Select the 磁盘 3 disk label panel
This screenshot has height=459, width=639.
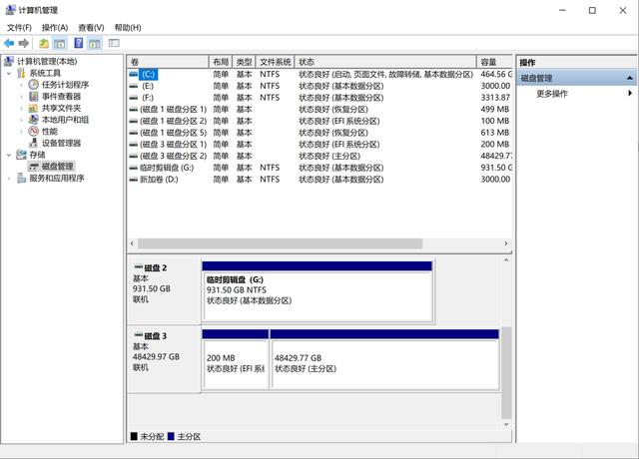click(x=164, y=359)
